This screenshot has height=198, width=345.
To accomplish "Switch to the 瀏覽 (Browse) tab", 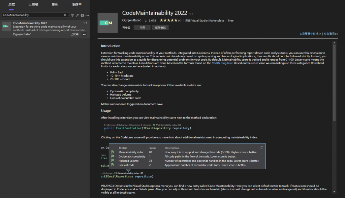I will click(11, 4).
